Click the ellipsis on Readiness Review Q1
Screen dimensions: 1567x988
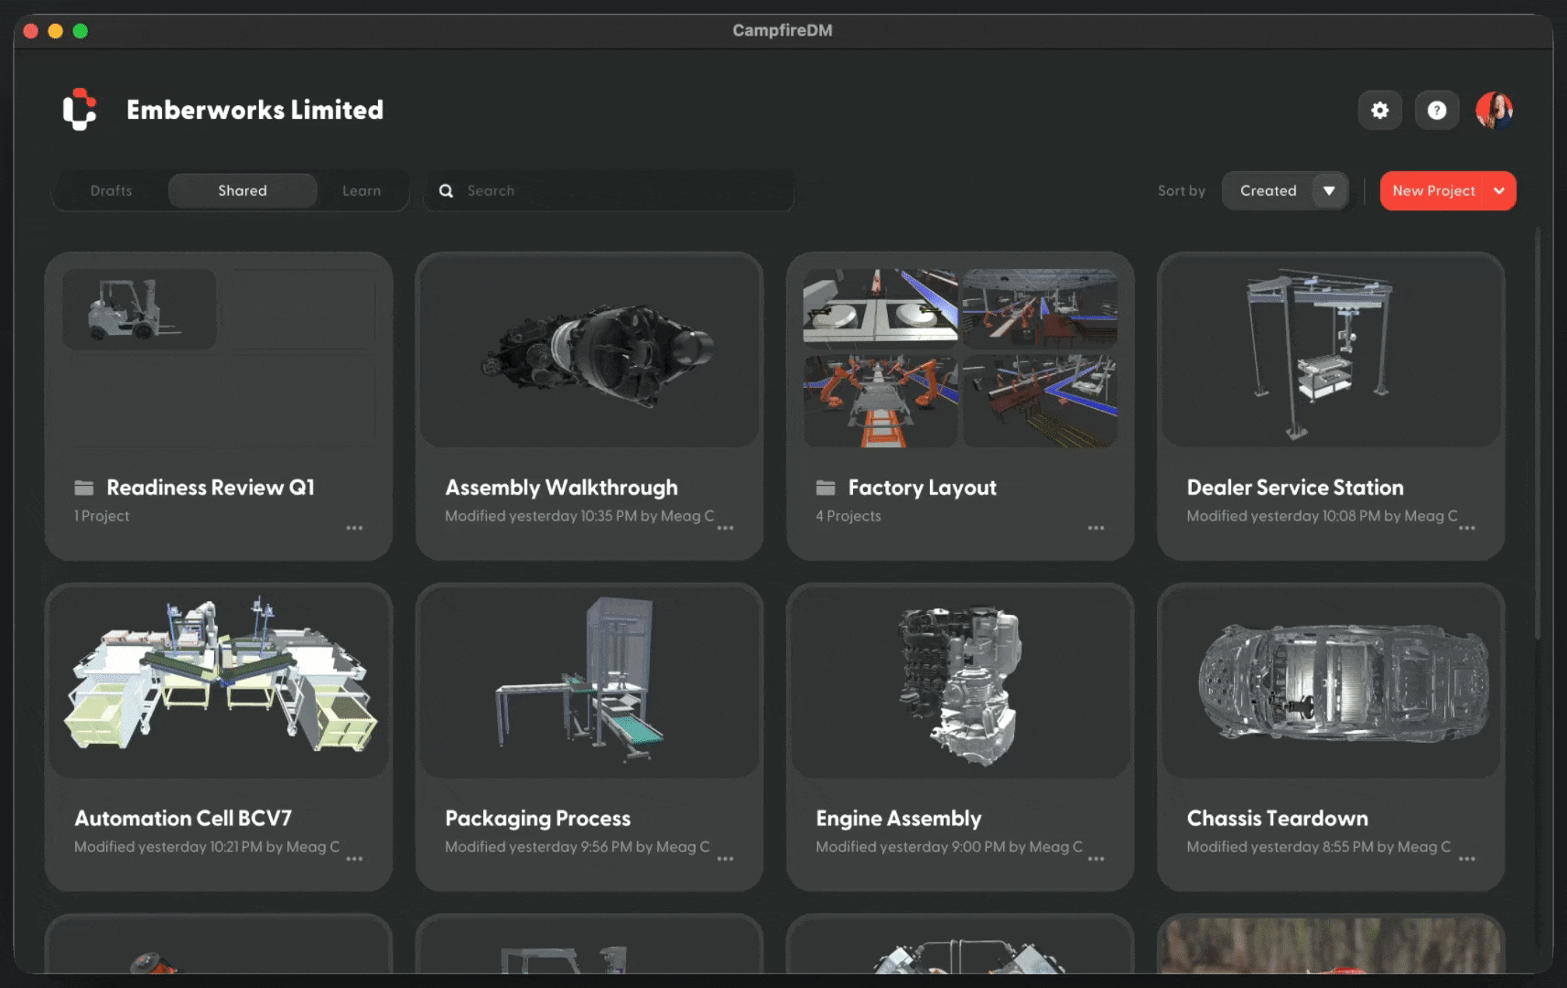pyautogui.click(x=354, y=528)
